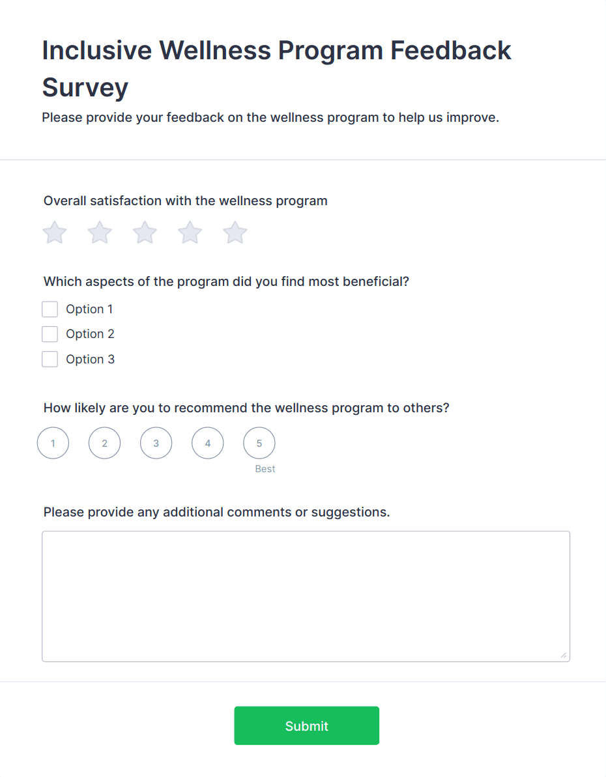Choose score 5 labeled Best

click(x=259, y=444)
